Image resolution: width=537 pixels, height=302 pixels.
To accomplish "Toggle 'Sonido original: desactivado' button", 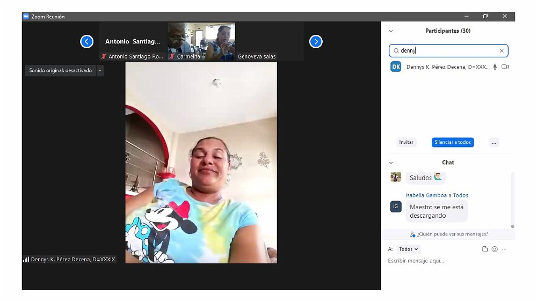I will pos(60,70).
